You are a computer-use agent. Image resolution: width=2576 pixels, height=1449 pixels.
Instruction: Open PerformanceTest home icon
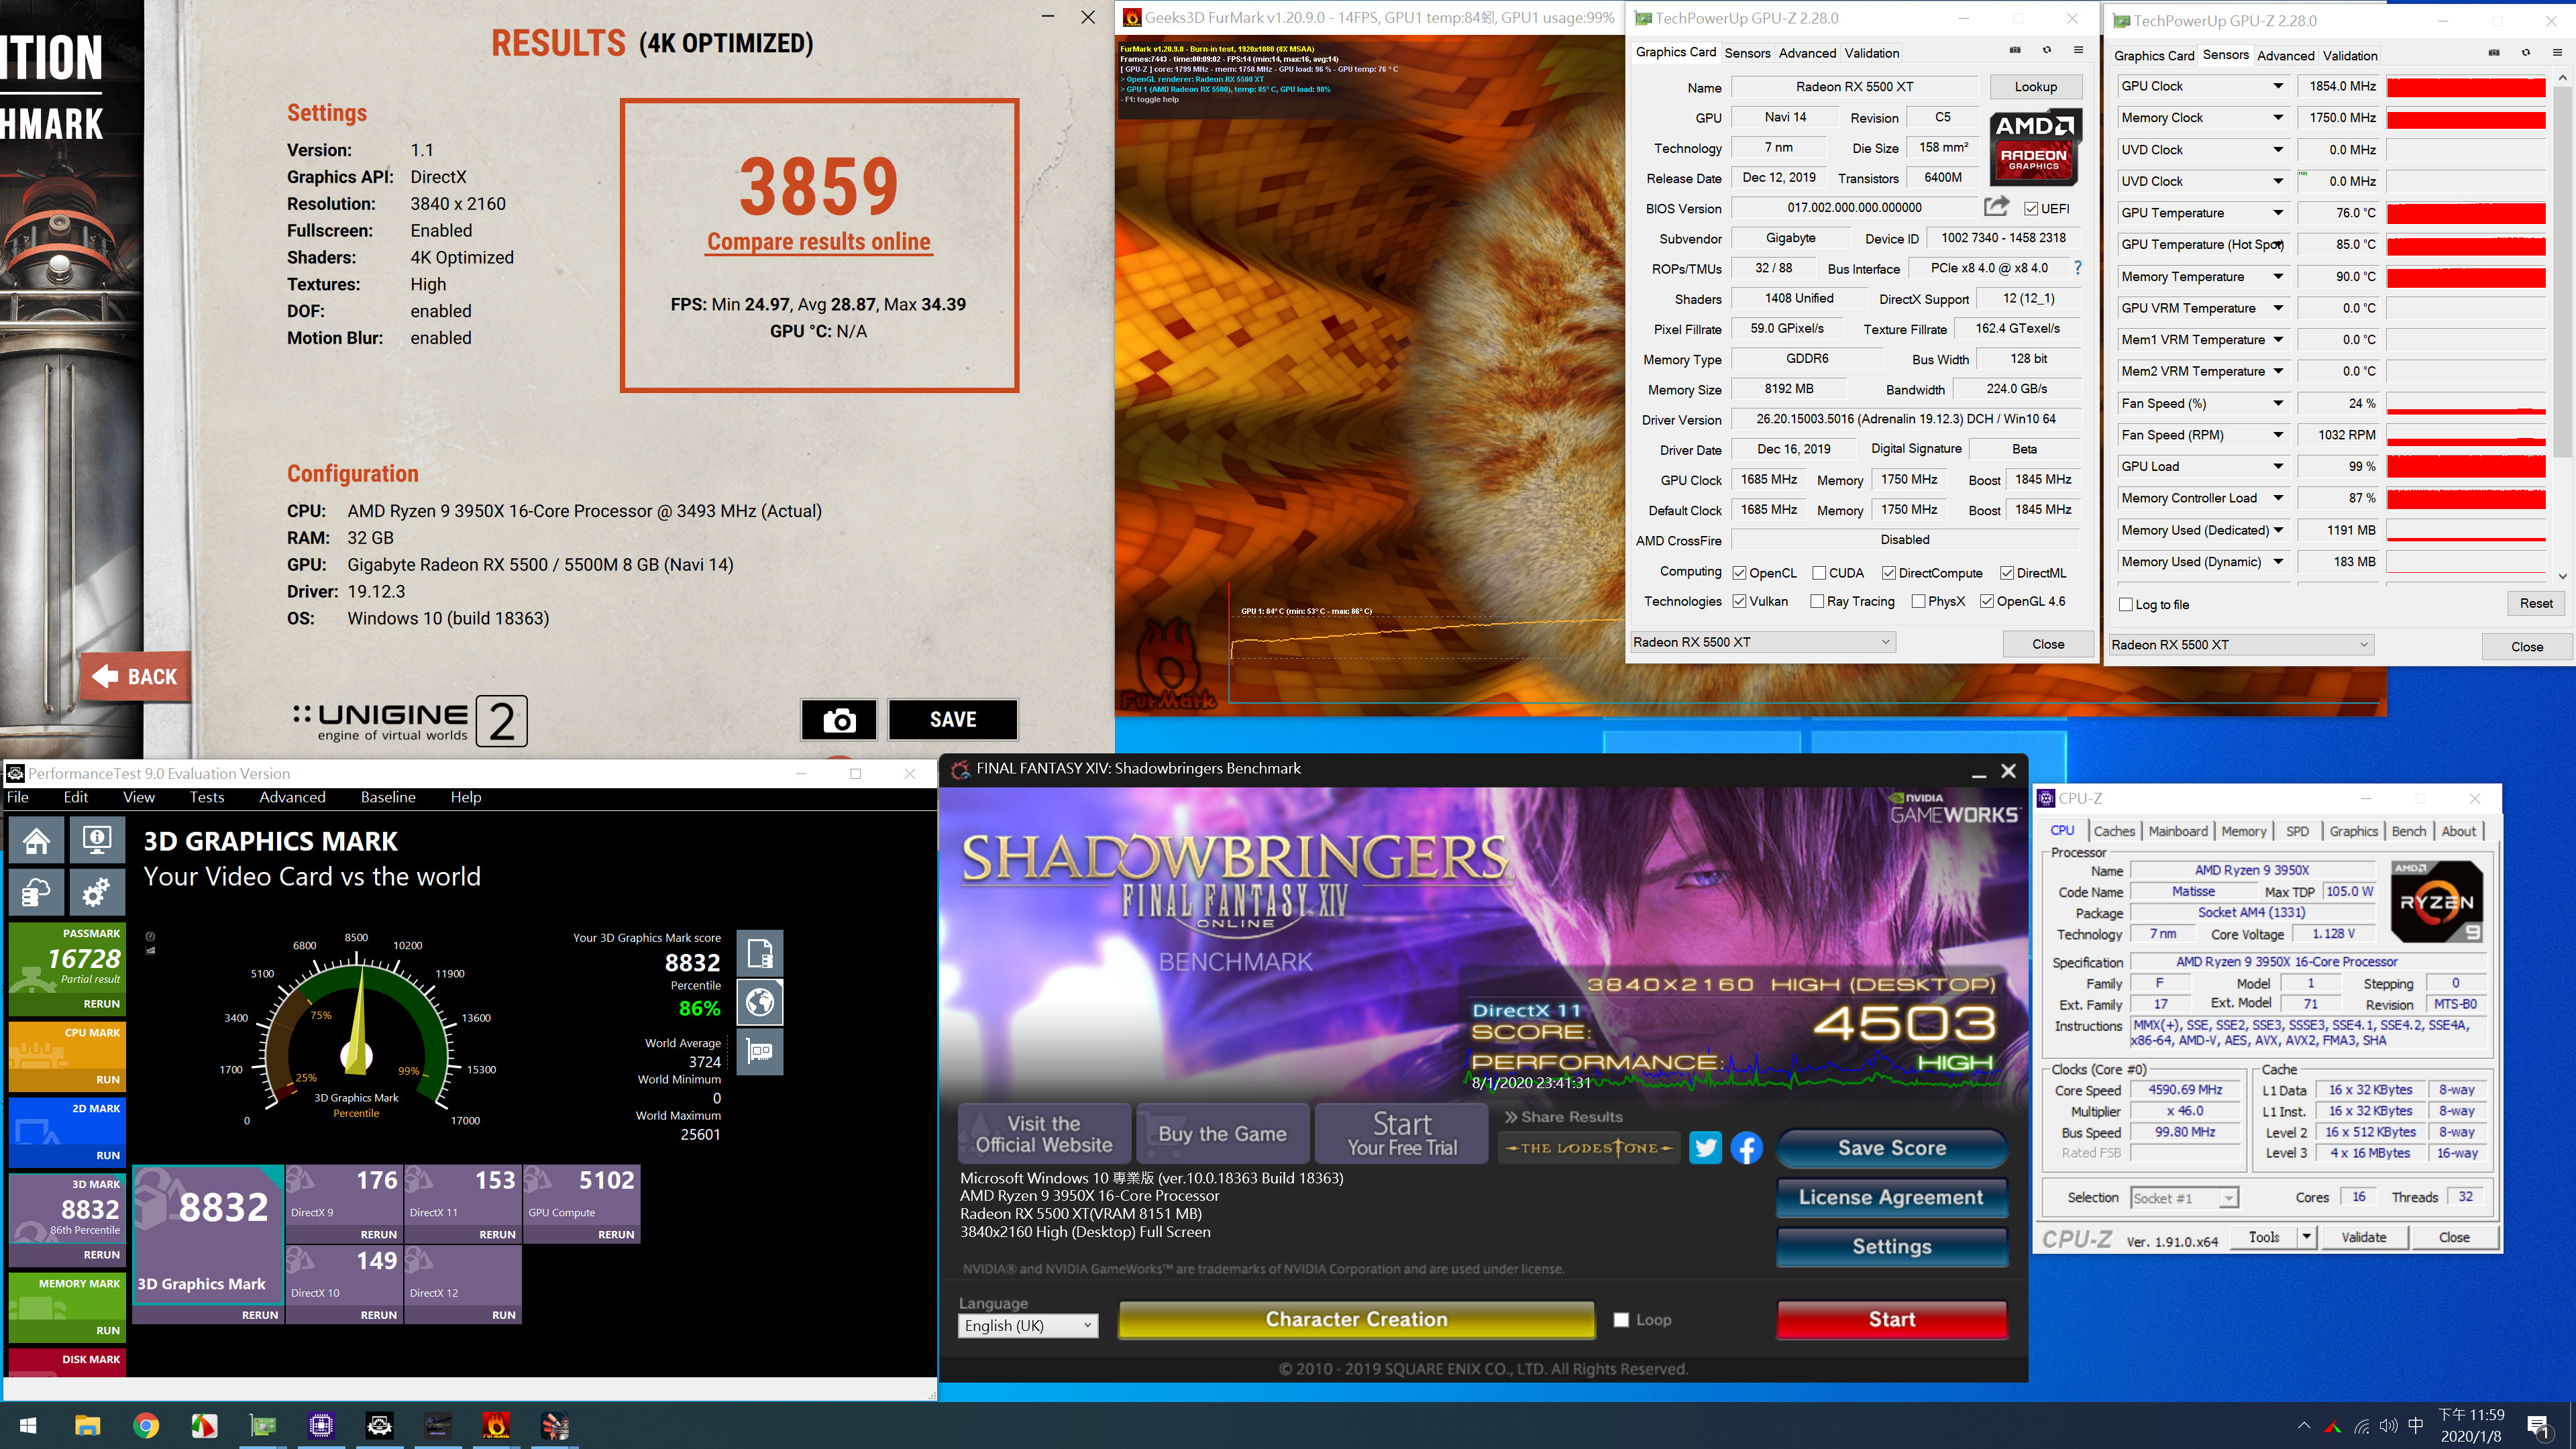(x=37, y=840)
